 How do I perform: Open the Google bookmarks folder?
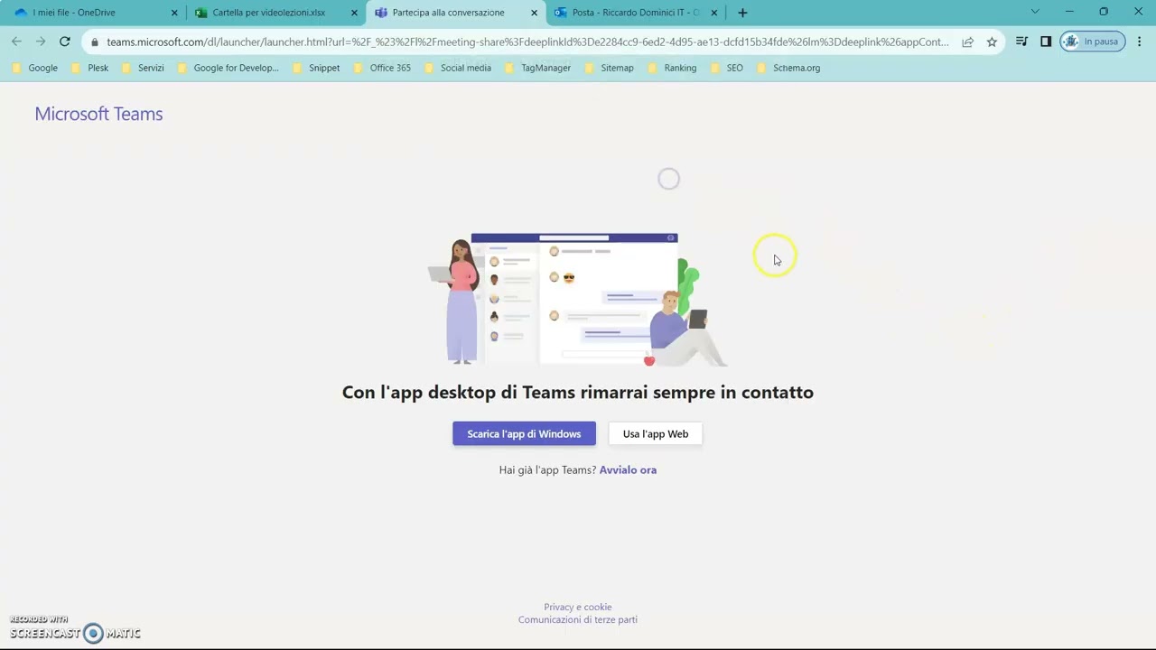pos(34,68)
